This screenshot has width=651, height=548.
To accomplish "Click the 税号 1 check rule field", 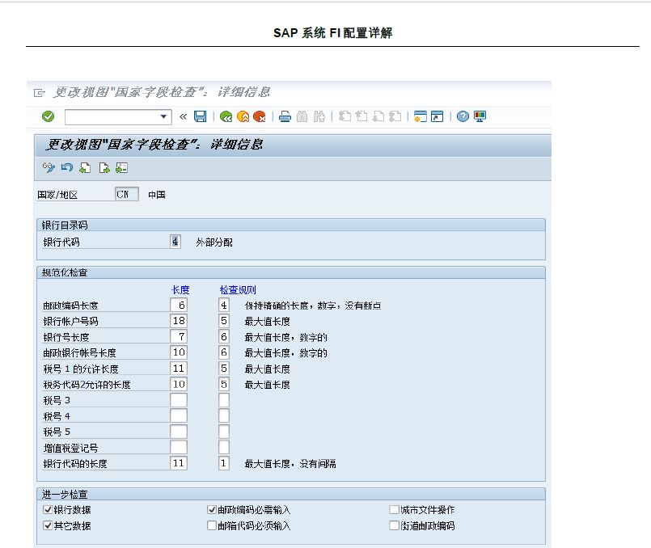I will (x=224, y=368).
